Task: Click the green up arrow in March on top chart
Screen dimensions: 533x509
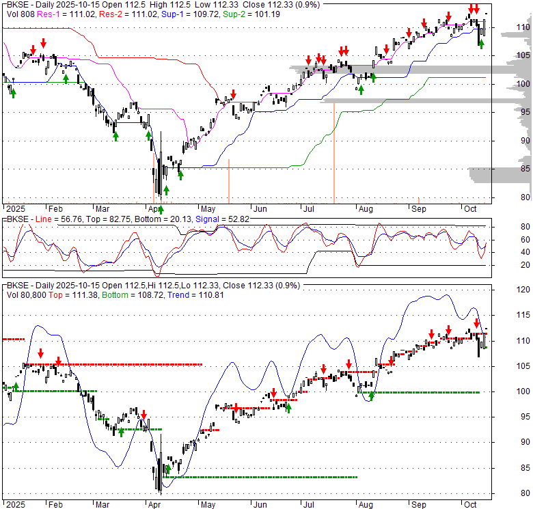Action: point(115,136)
